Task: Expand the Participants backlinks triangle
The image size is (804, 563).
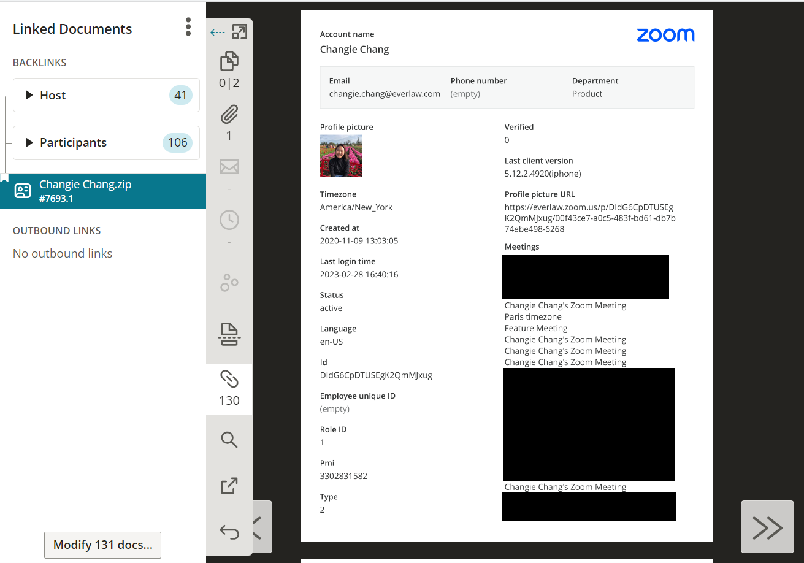Action: pyautogui.click(x=29, y=142)
